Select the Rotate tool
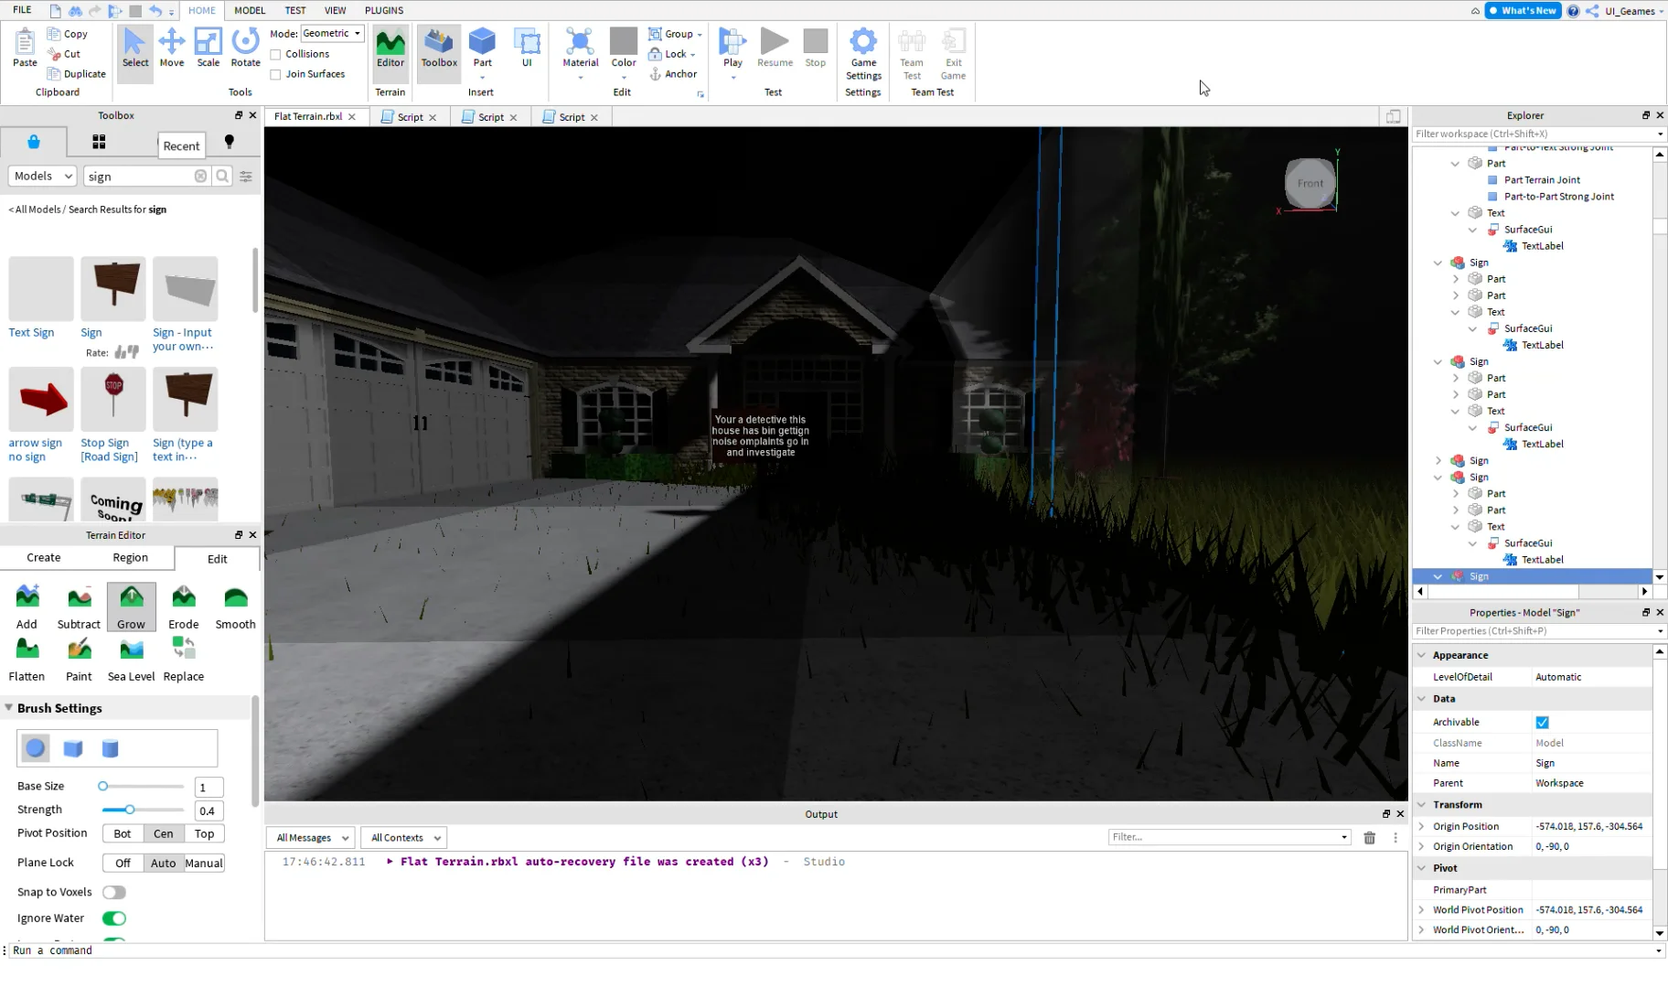This screenshot has height=988, width=1668. [245, 48]
